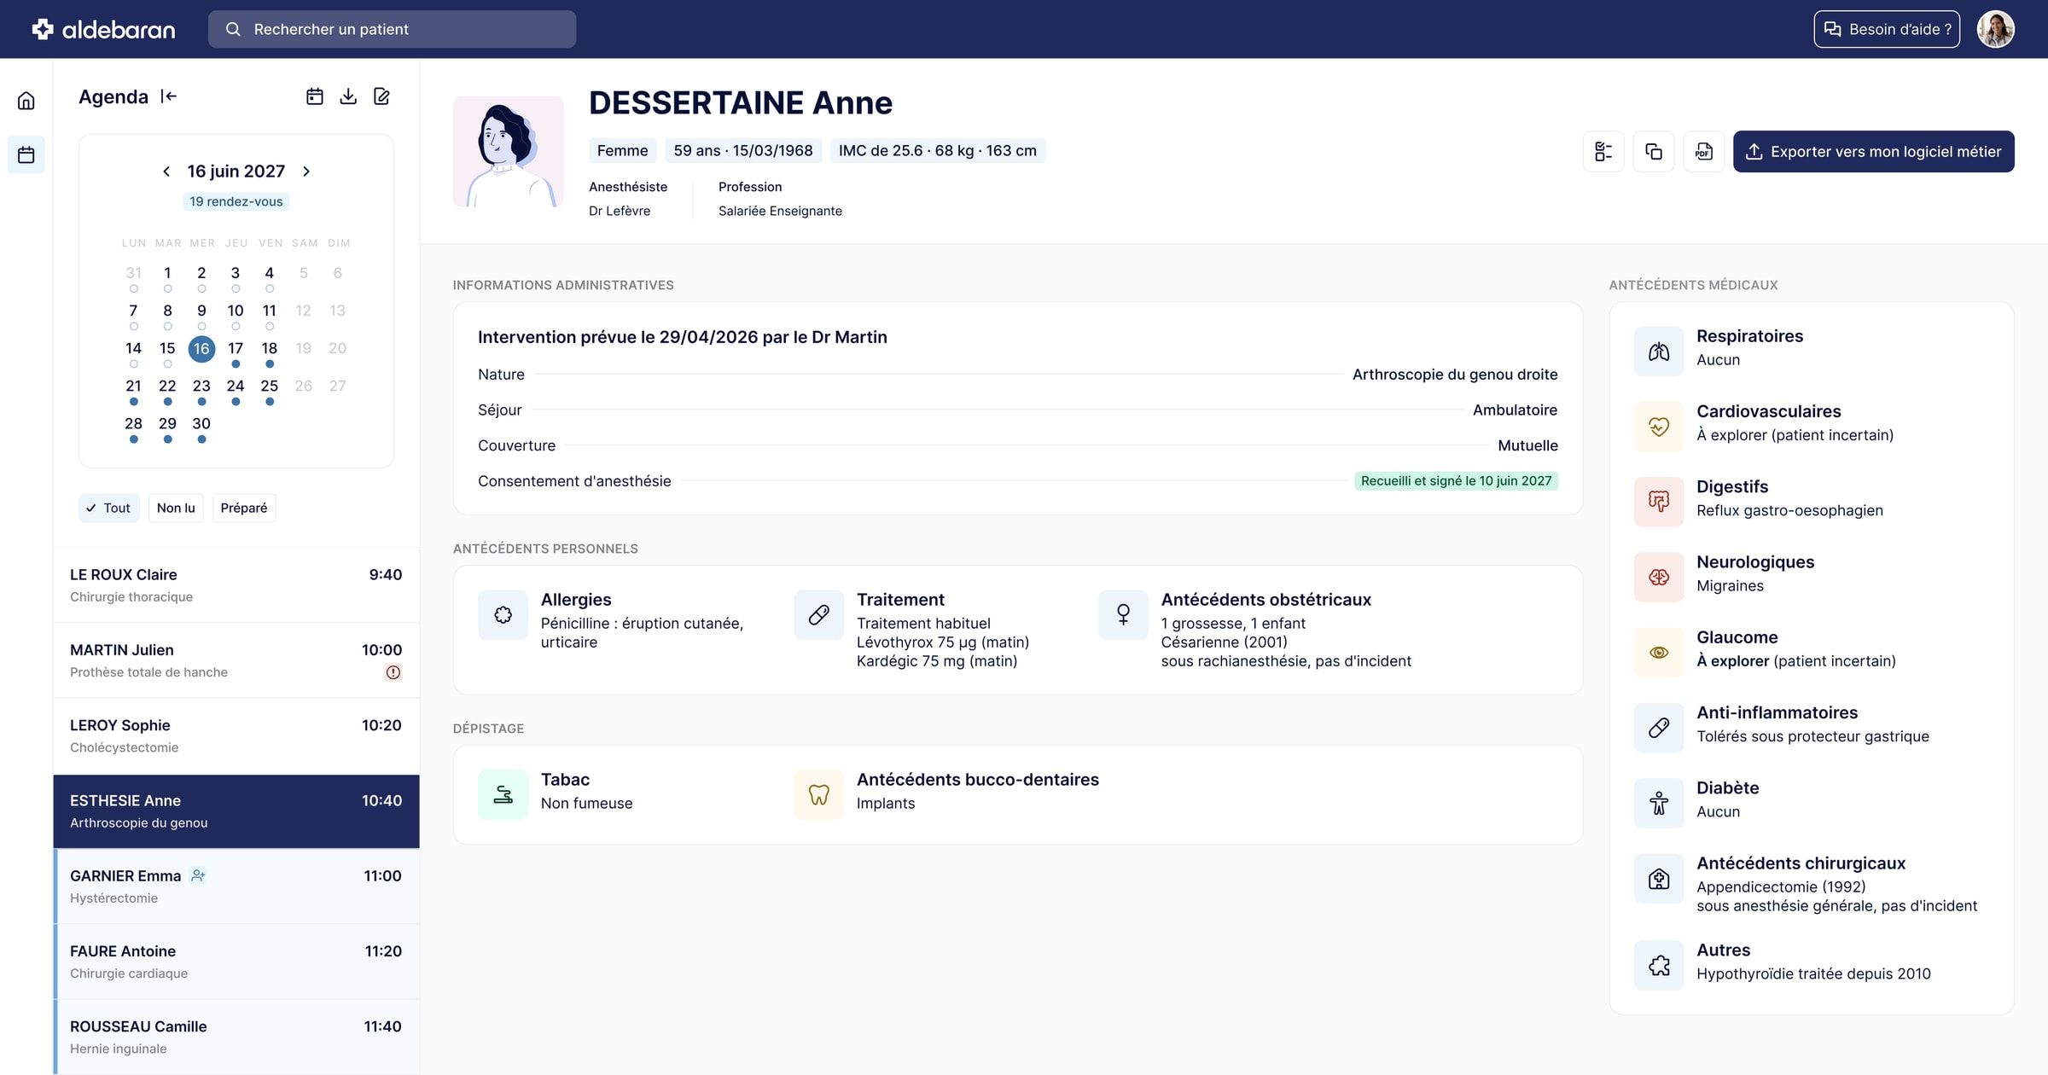Image resolution: width=2048 pixels, height=1075 pixels.
Task: Open the home icon in sidebar
Action: (26, 101)
